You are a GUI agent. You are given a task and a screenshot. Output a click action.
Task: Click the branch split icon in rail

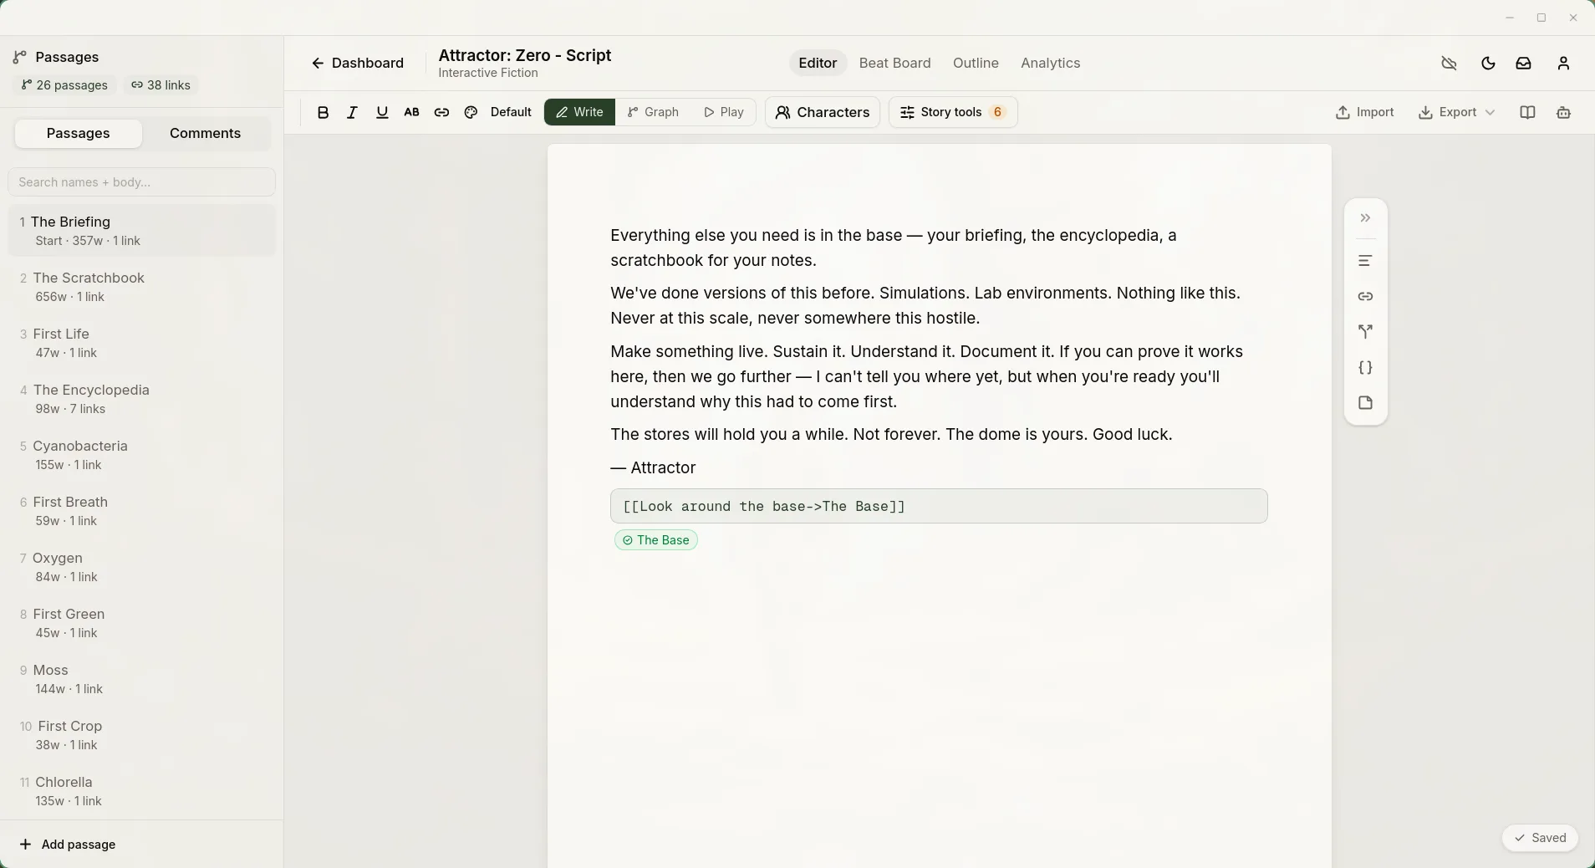click(1365, 332)
